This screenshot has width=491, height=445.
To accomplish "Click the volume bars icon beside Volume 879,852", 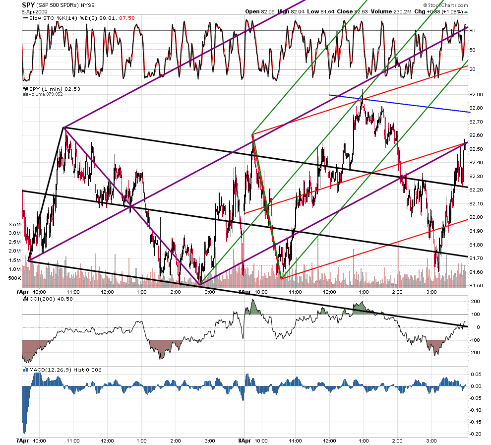I will pyautogui.click(x=26, y=94).
